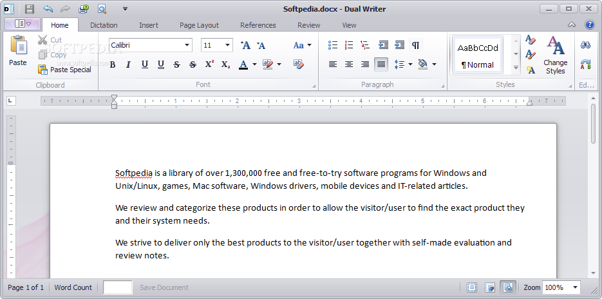Align text right
This screenshot has width=602, height=299.
365,64
